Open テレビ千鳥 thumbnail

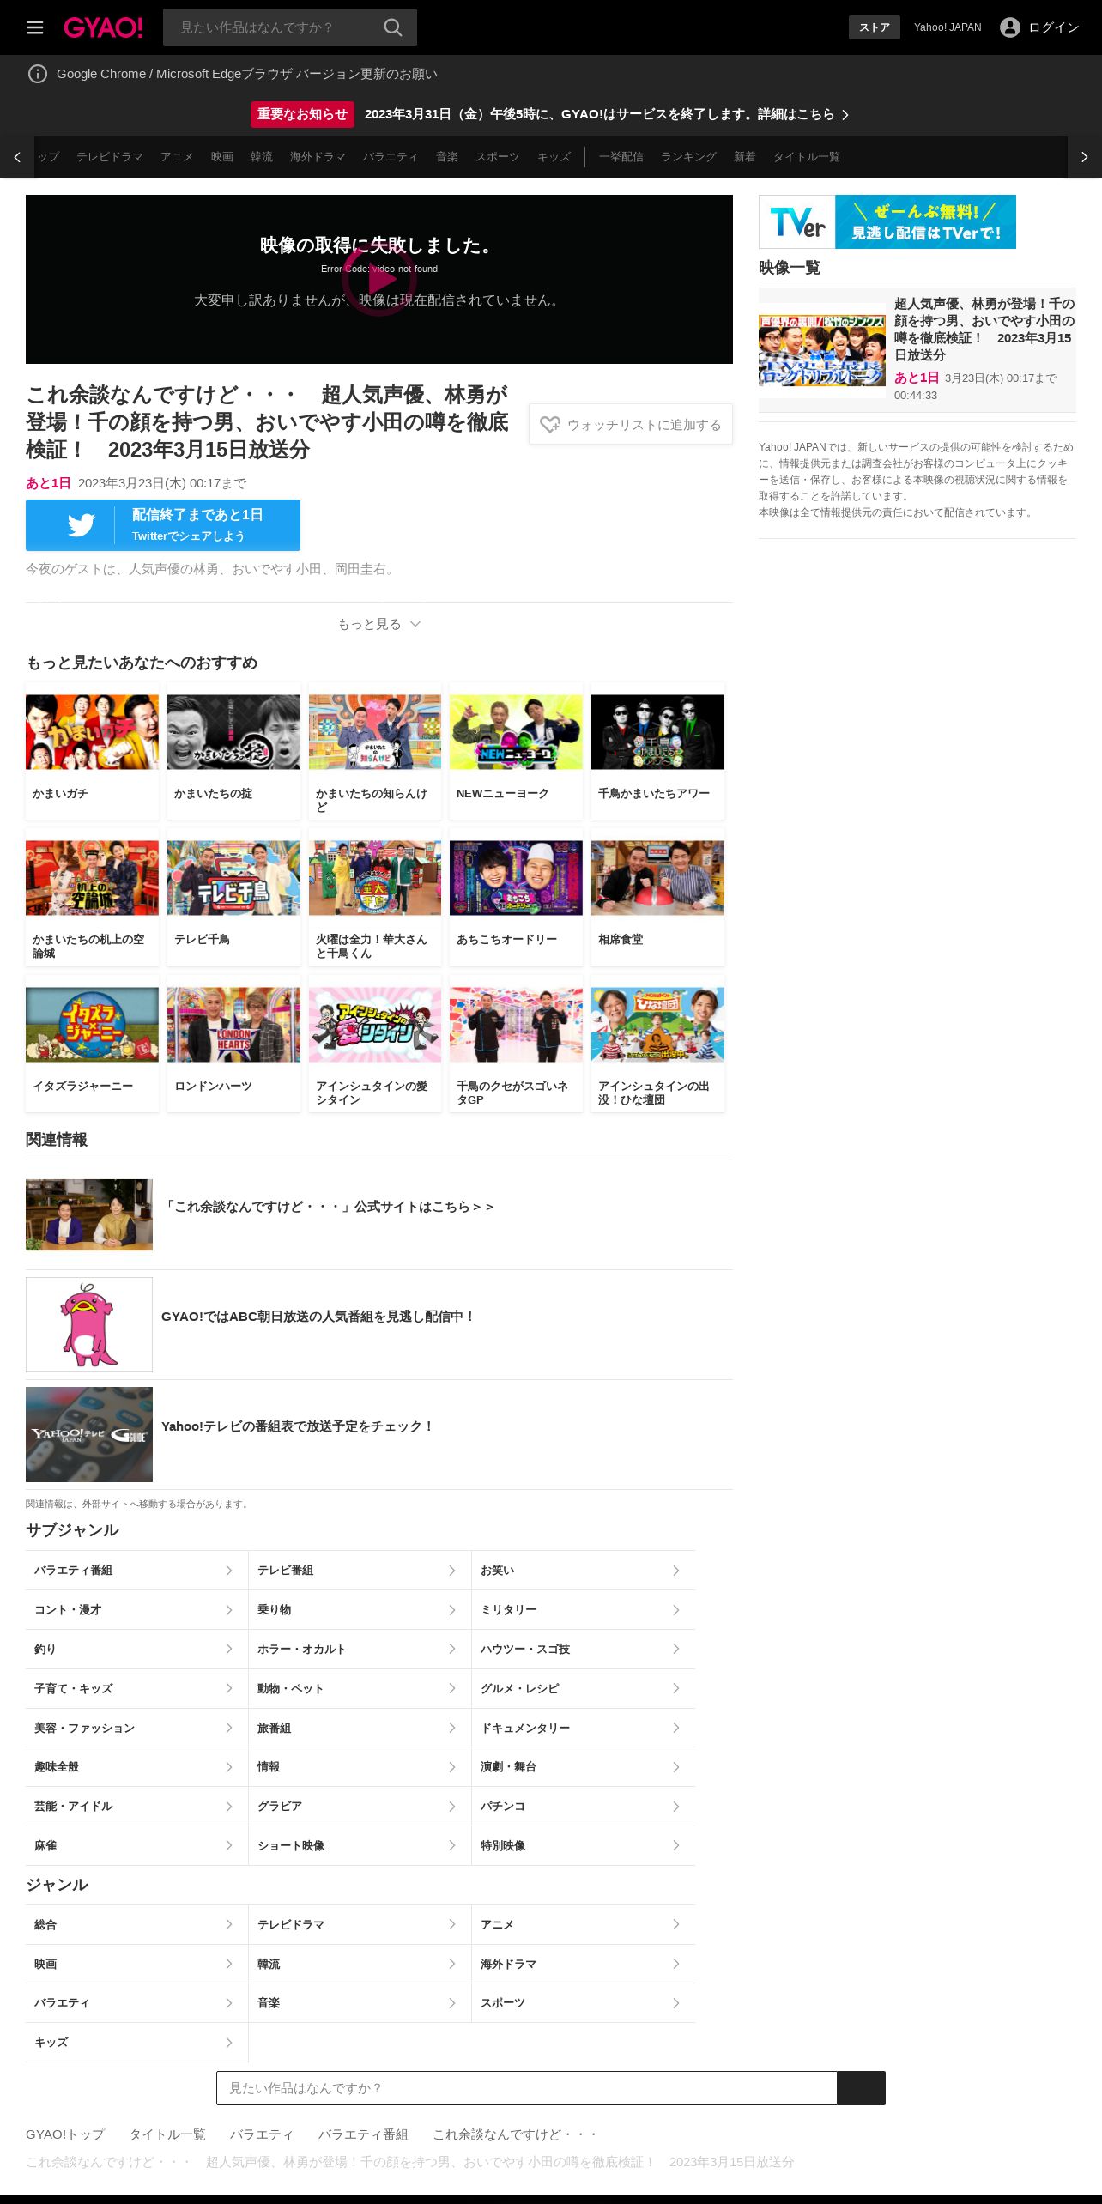click(x=233, y=878)
